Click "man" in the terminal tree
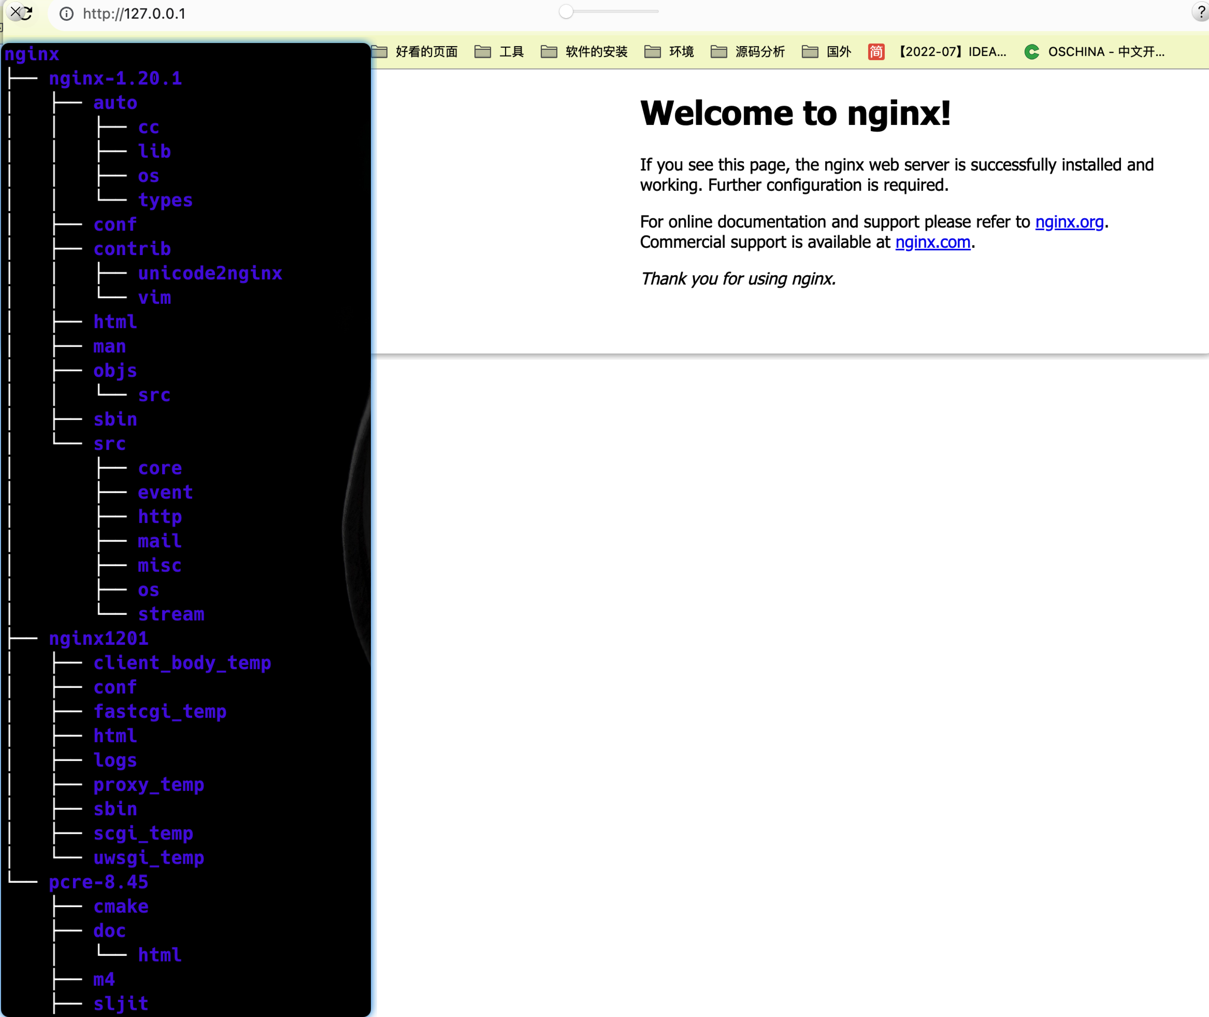 109,346
